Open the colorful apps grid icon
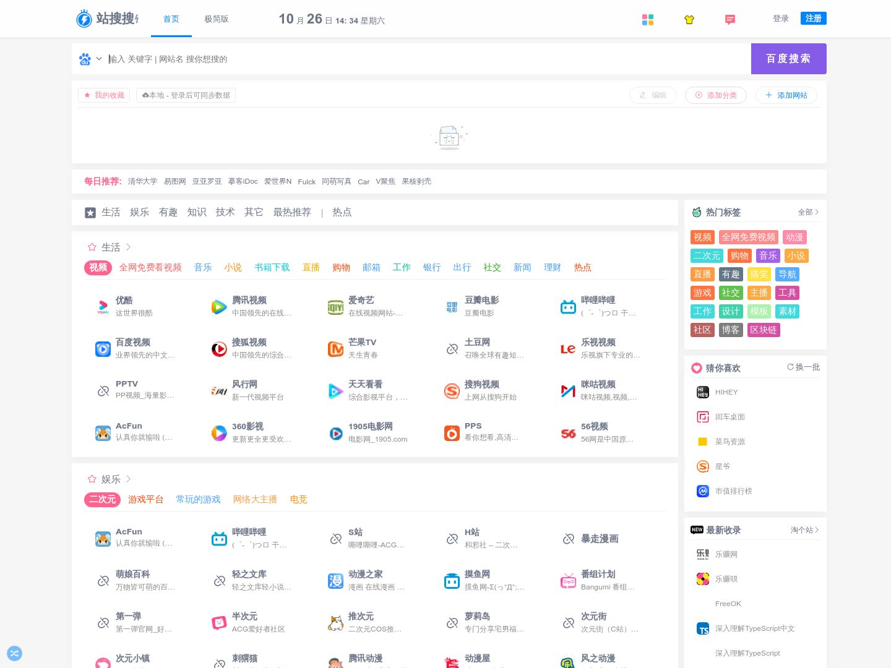891x668 pixels. point(648,20)
